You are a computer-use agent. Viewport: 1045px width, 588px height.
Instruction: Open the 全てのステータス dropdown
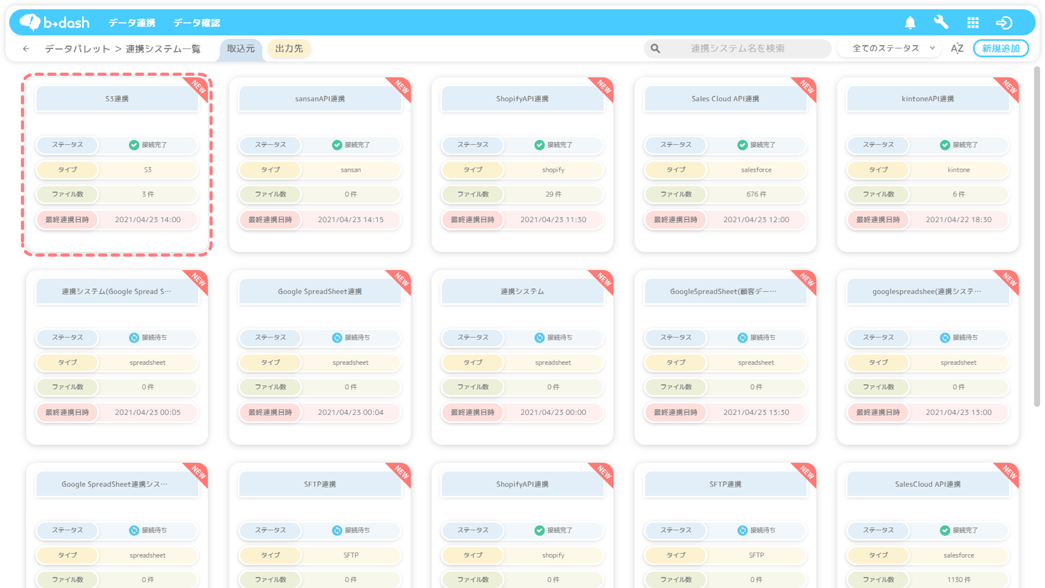pyautogui.click(x=890, y=48)
